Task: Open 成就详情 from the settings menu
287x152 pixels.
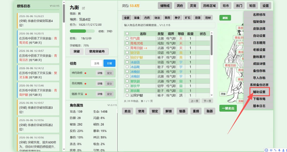Action: point(259,64)
